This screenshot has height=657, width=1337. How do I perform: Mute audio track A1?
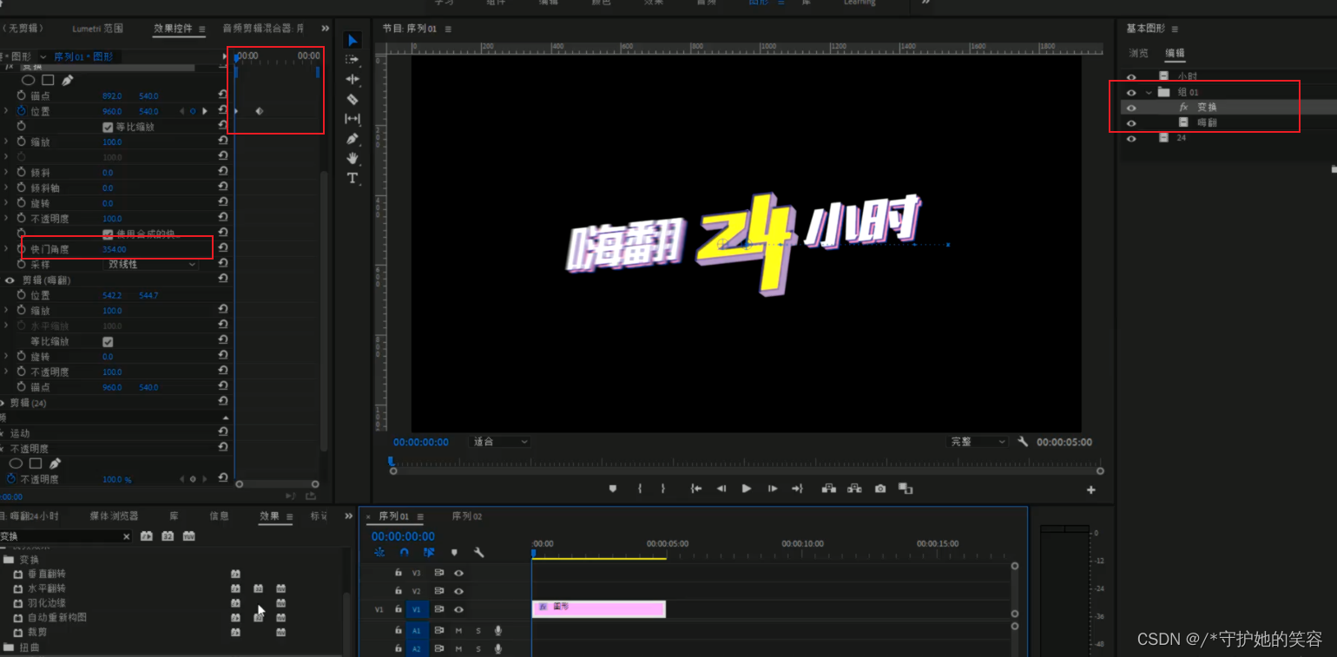tap(458, 631)
